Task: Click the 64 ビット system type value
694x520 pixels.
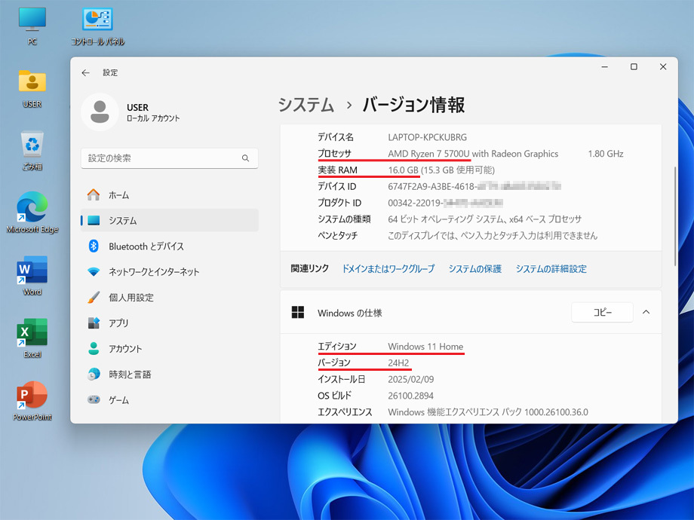Action: [x=484, y=219]
